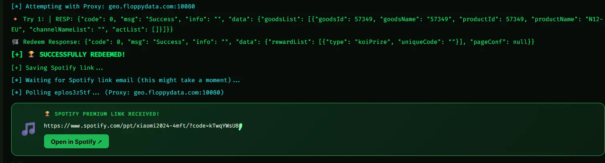The image size is (605, 163).
Task: Click the Polling eplos3z5tf log line
Action: [x=118, y=92]
